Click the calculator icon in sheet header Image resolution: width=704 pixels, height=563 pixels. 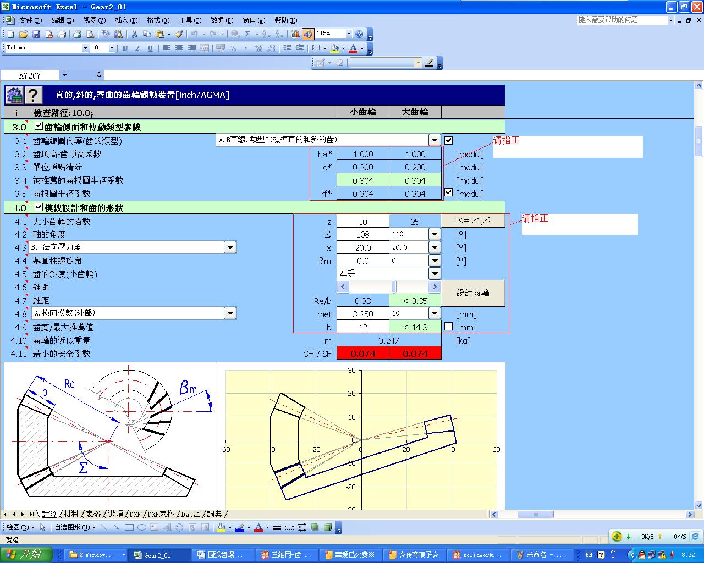click(14, 95)
